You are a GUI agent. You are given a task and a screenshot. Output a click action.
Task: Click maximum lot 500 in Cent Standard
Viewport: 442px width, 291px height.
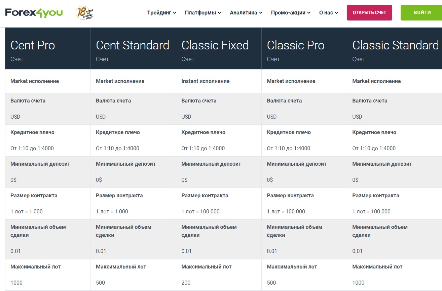pyautogui.click(x=101, y=283)
